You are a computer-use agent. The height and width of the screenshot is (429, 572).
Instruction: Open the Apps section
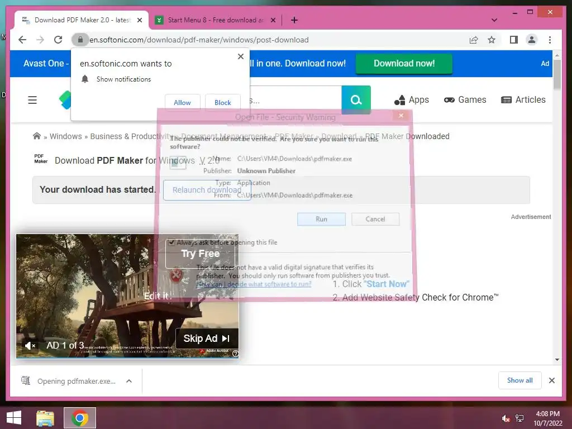coord(412,100)
